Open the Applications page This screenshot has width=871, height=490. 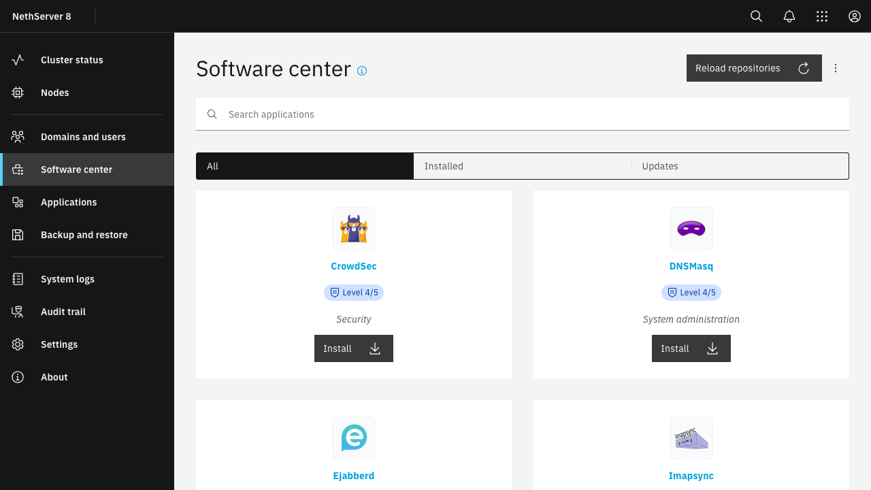[x=87, y=202]
